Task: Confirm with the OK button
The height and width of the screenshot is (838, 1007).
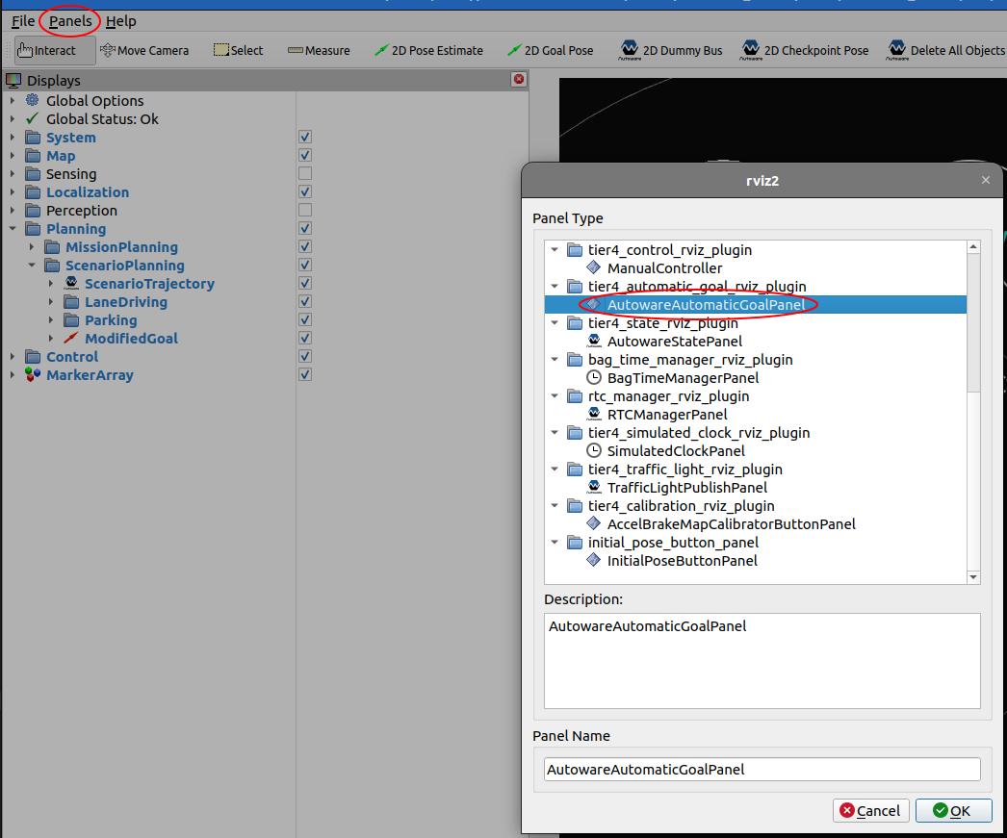Action: click(x=953, y=810)
